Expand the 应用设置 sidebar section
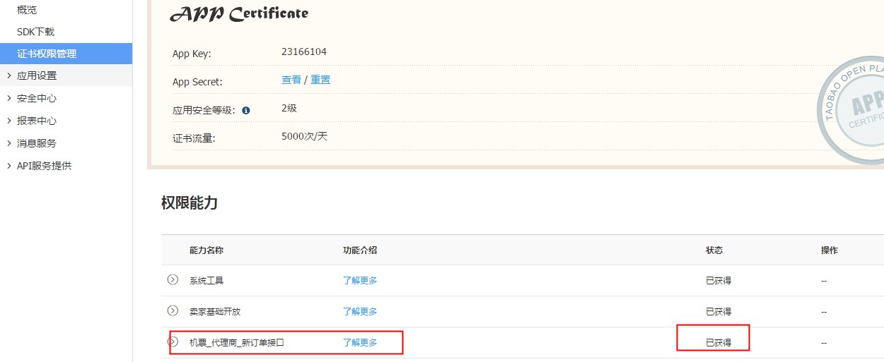The width and height of the screenshot is (884, 362). (x=36, y=76)
